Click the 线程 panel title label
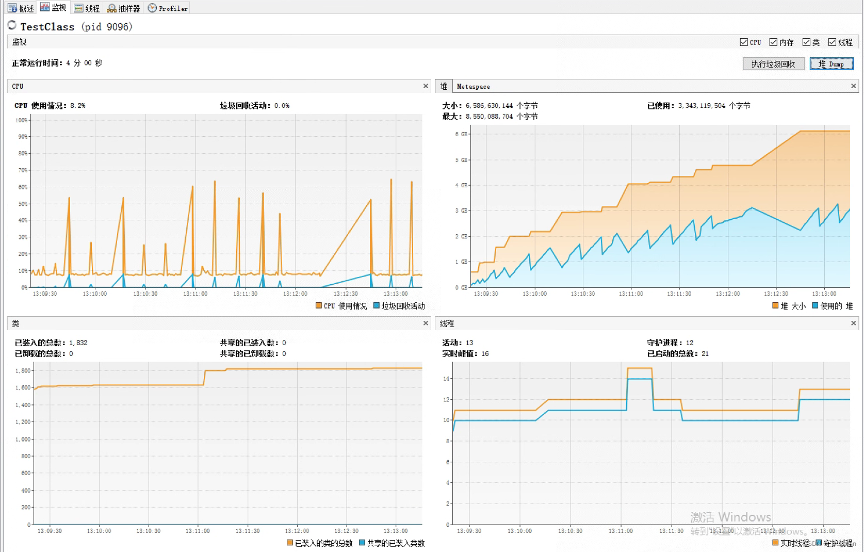 click(447, 323)
